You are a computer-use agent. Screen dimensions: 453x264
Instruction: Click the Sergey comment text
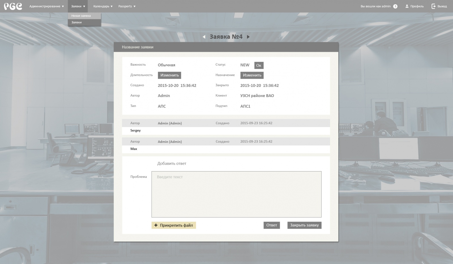pos(135,130)
